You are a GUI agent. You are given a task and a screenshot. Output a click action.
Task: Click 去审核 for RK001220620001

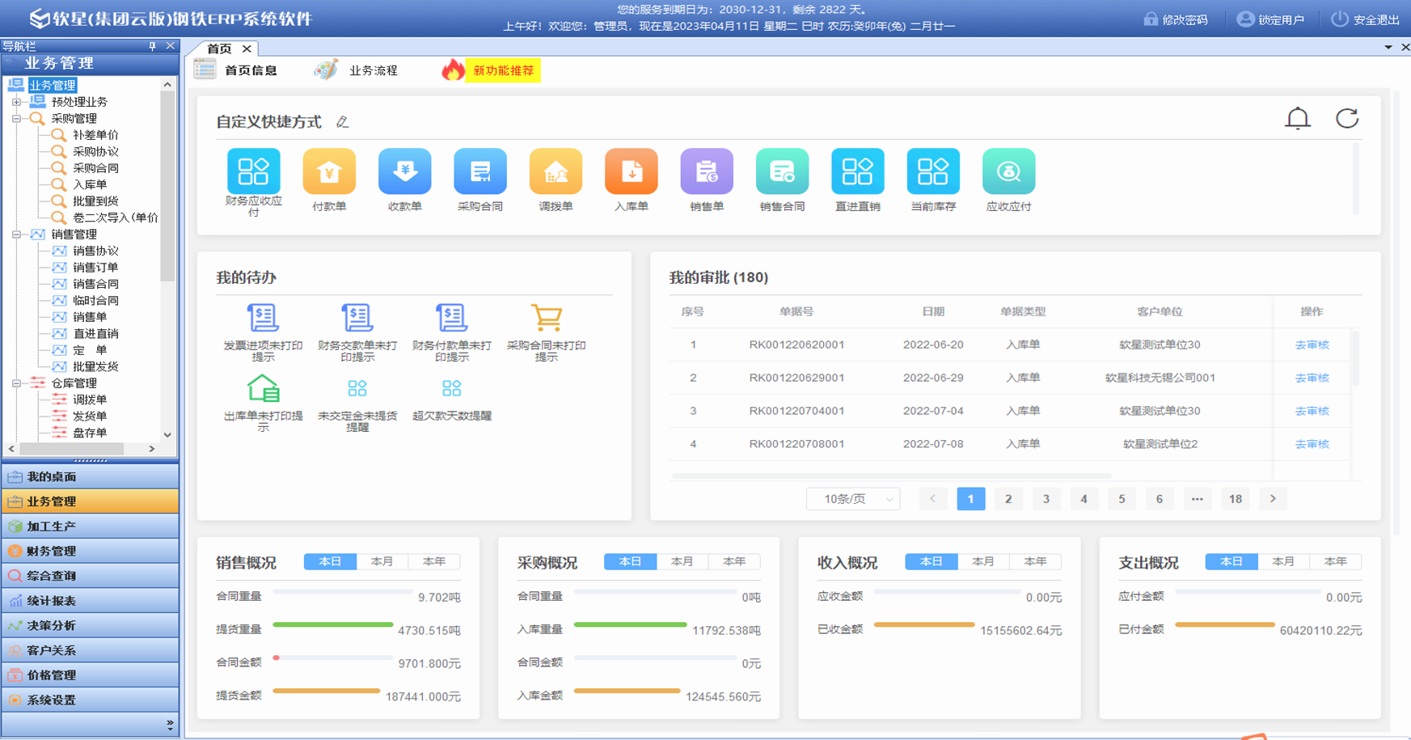[x=1312, y=345]
